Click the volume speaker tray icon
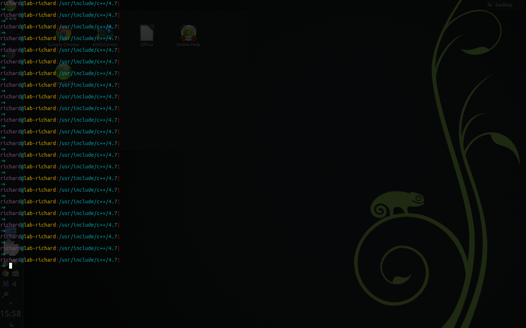 [15, 284]
